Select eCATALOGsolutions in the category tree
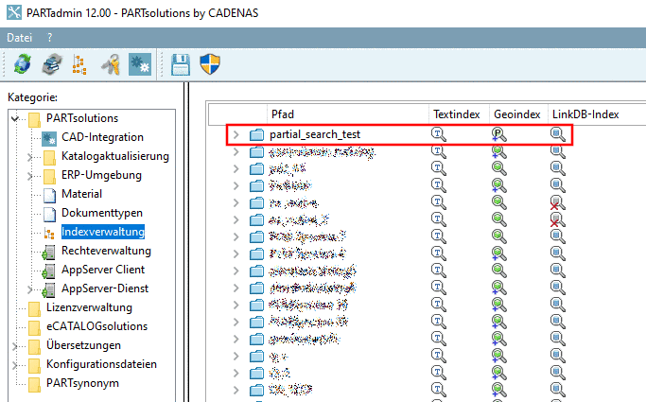Screen dimensions: 646x402 coord(96,326)
